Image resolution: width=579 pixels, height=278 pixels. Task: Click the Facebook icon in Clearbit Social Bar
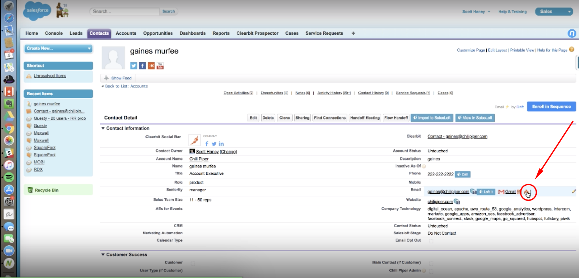pyautogui.click(x=207, y=144)
